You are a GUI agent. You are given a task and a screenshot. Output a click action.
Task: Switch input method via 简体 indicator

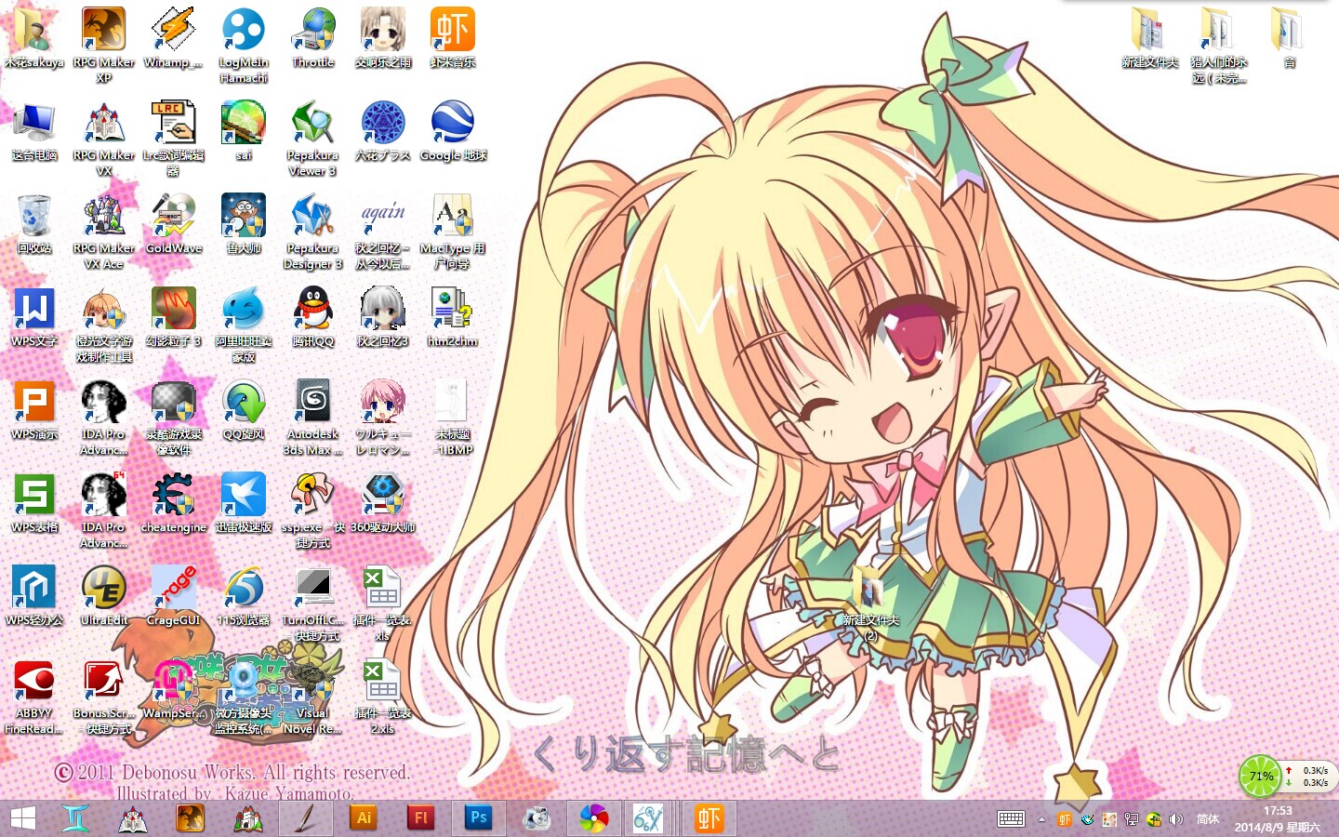pyautogui.click(x=1208, y=819)
